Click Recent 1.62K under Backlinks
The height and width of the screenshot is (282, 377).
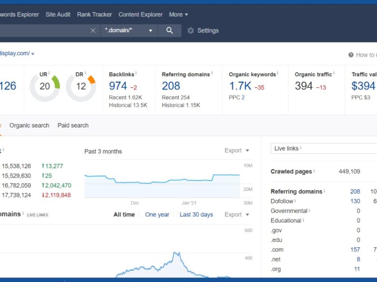[126, 97]
